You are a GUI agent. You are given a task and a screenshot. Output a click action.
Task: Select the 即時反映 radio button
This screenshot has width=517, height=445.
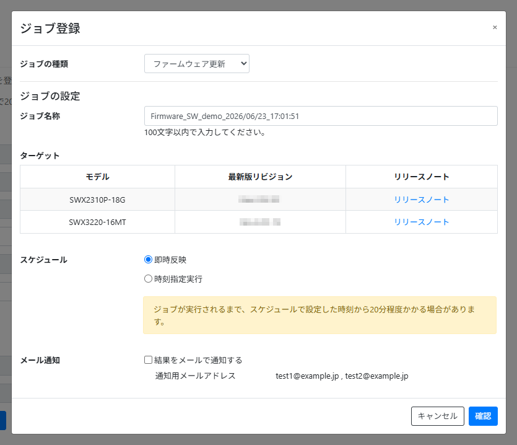pos(148,260)
